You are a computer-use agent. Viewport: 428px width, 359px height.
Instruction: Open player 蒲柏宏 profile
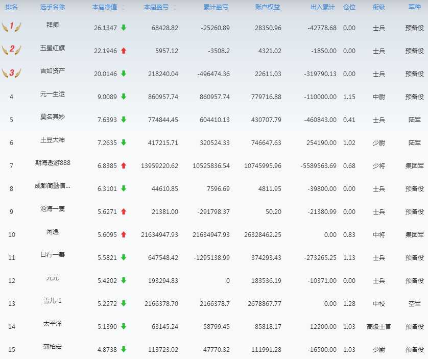[x=53, y=347]
